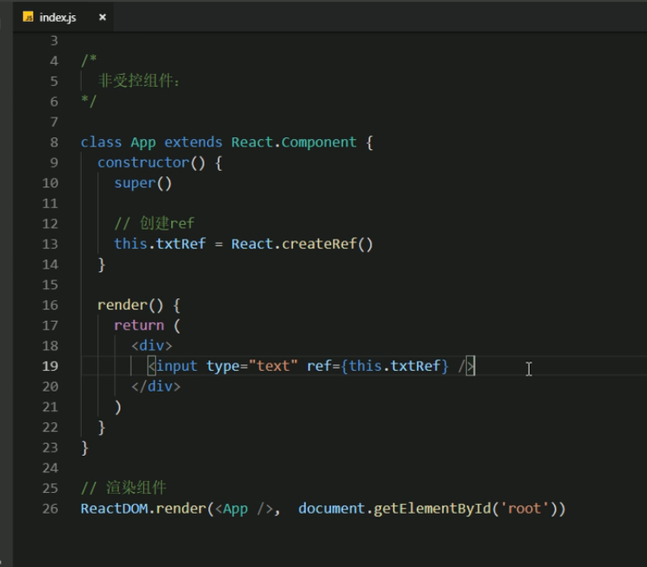Click '<App />' JSX on line 26

click(243, 509)
